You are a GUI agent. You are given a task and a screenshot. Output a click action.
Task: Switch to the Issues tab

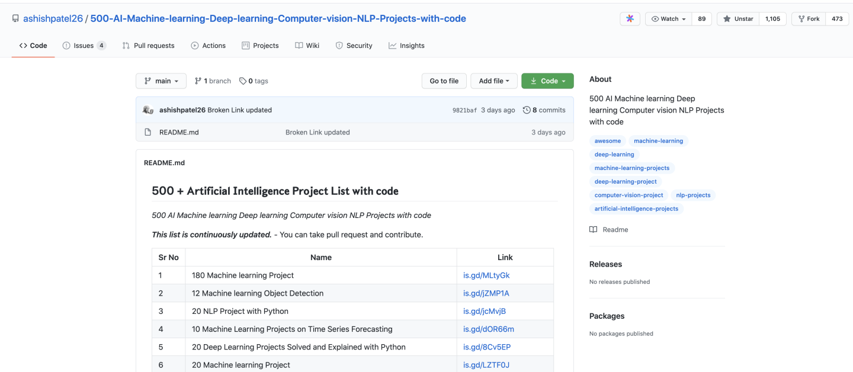point(84,46)
